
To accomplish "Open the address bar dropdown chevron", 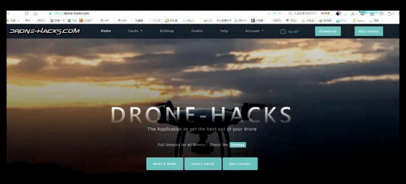I will point(280,14).
